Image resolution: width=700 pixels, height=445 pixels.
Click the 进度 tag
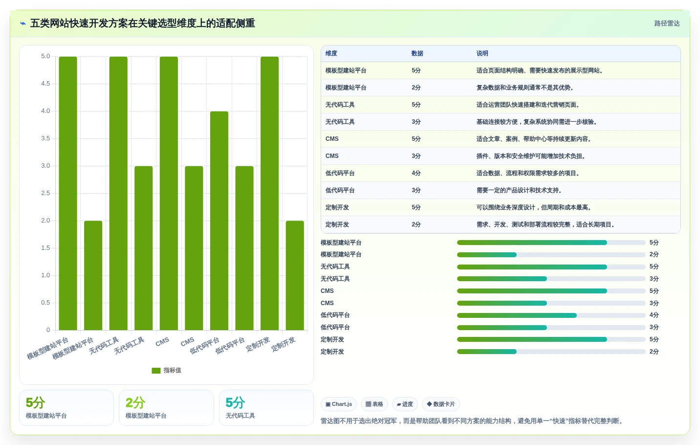[405, 404]
